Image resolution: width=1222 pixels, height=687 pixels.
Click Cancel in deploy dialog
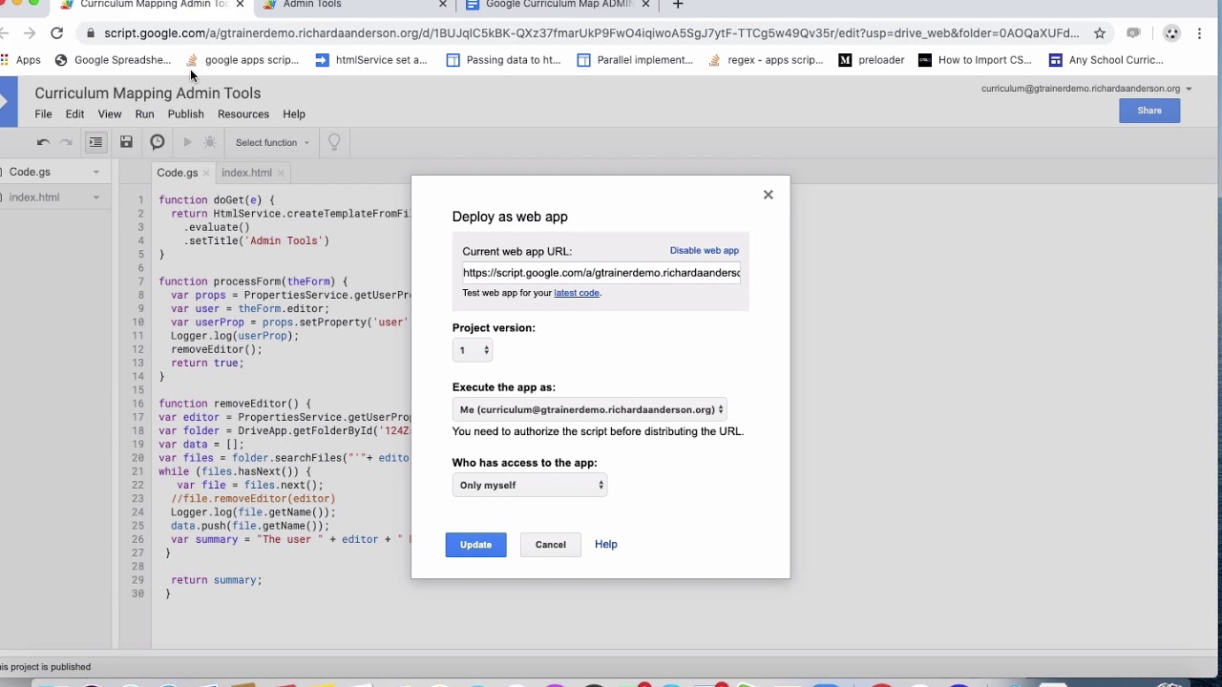point(550,545)
